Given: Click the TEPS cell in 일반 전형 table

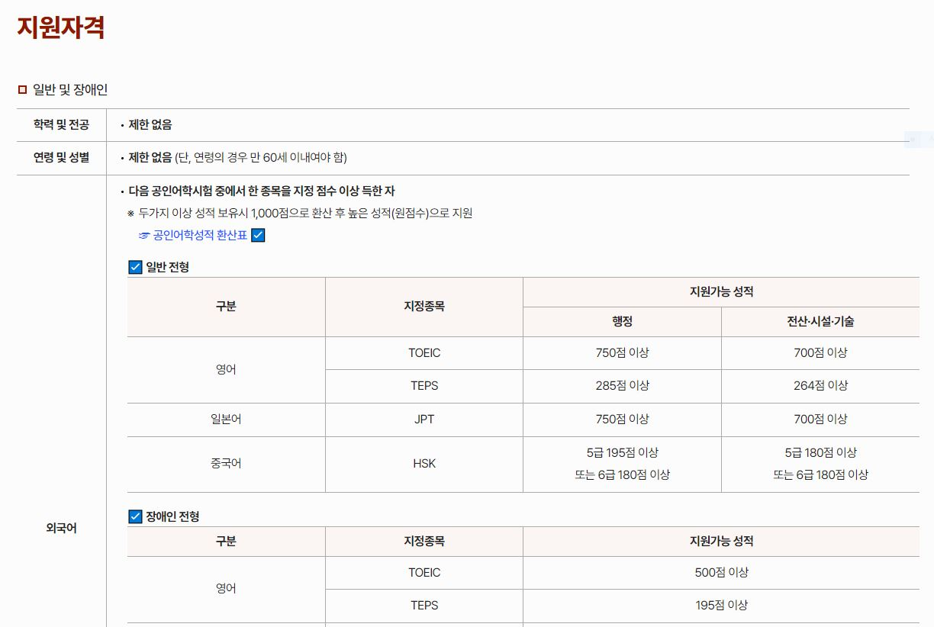Looking at the screenshot, I should [x=424, y=385].
